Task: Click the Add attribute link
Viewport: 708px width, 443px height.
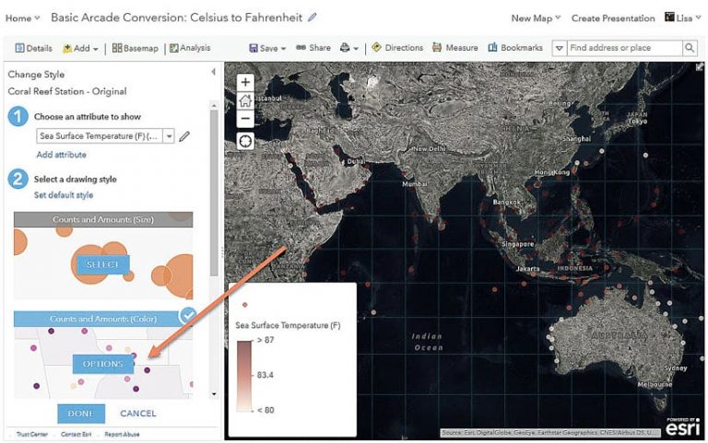Action: pyautogui.click(x=61, y=155)
